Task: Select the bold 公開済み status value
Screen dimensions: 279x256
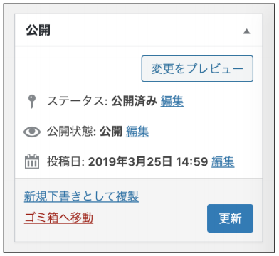Action: click(135, 101)
